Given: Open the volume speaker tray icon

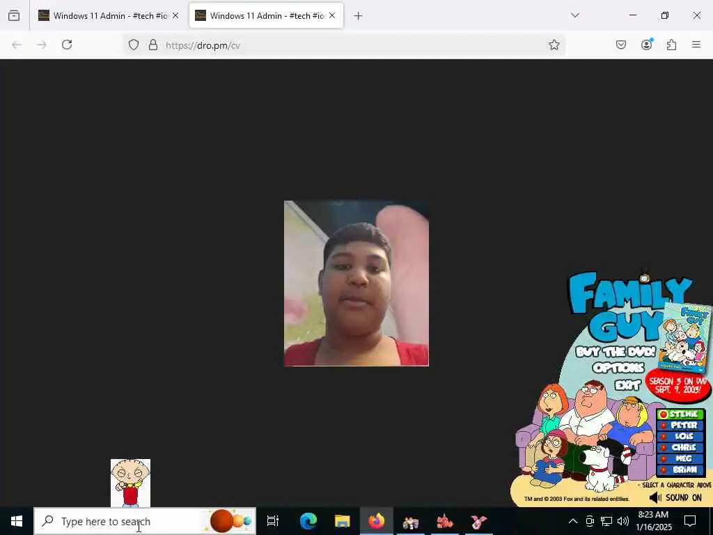Looking at the screenshot, I should tap(623, 521).
